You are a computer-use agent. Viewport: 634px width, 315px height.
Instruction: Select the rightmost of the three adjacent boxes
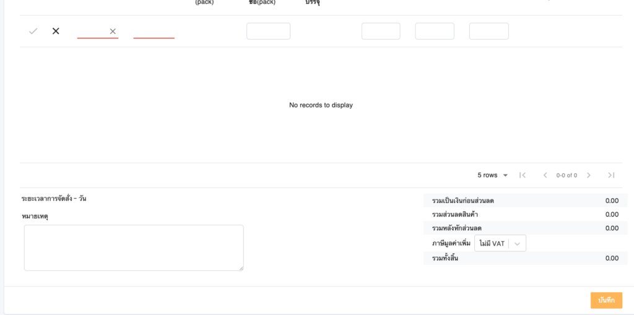[489, 31]
